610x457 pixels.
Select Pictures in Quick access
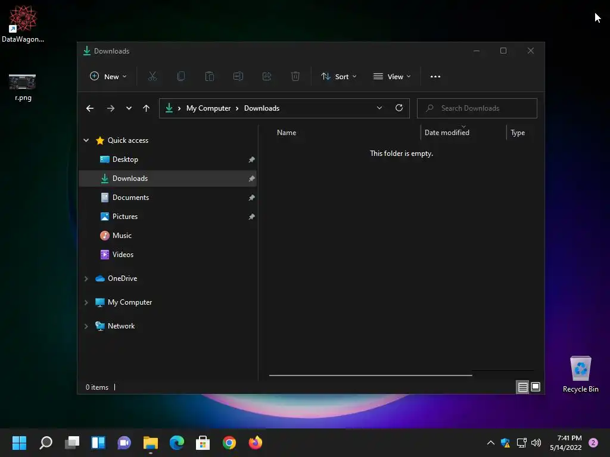(x=167, y=217)
